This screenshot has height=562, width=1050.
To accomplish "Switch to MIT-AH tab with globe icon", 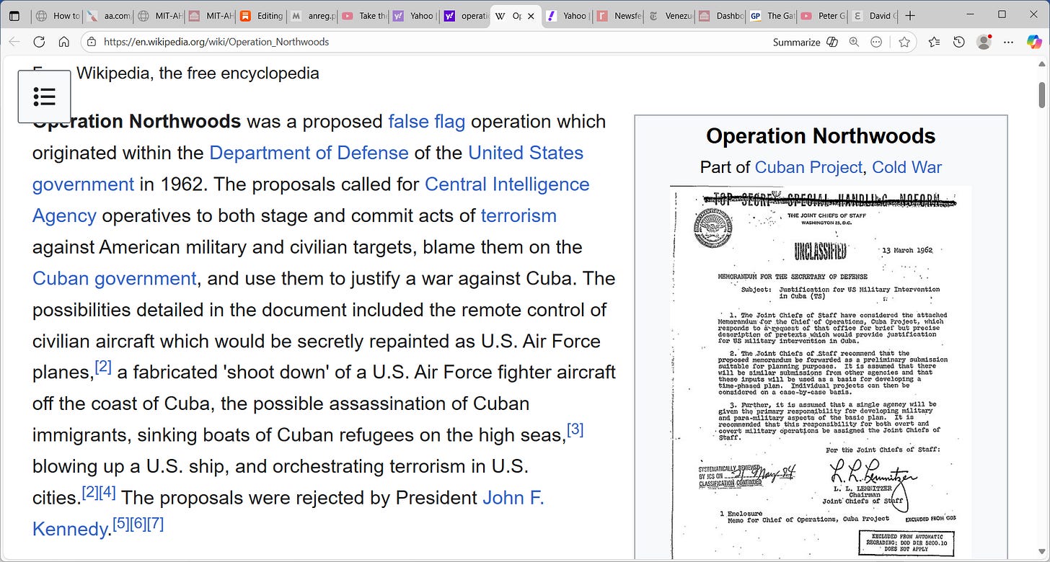I will [159, 15].
